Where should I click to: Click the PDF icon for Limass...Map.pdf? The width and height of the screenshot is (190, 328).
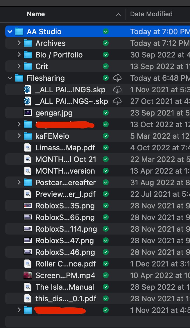[x=28, y=147]
